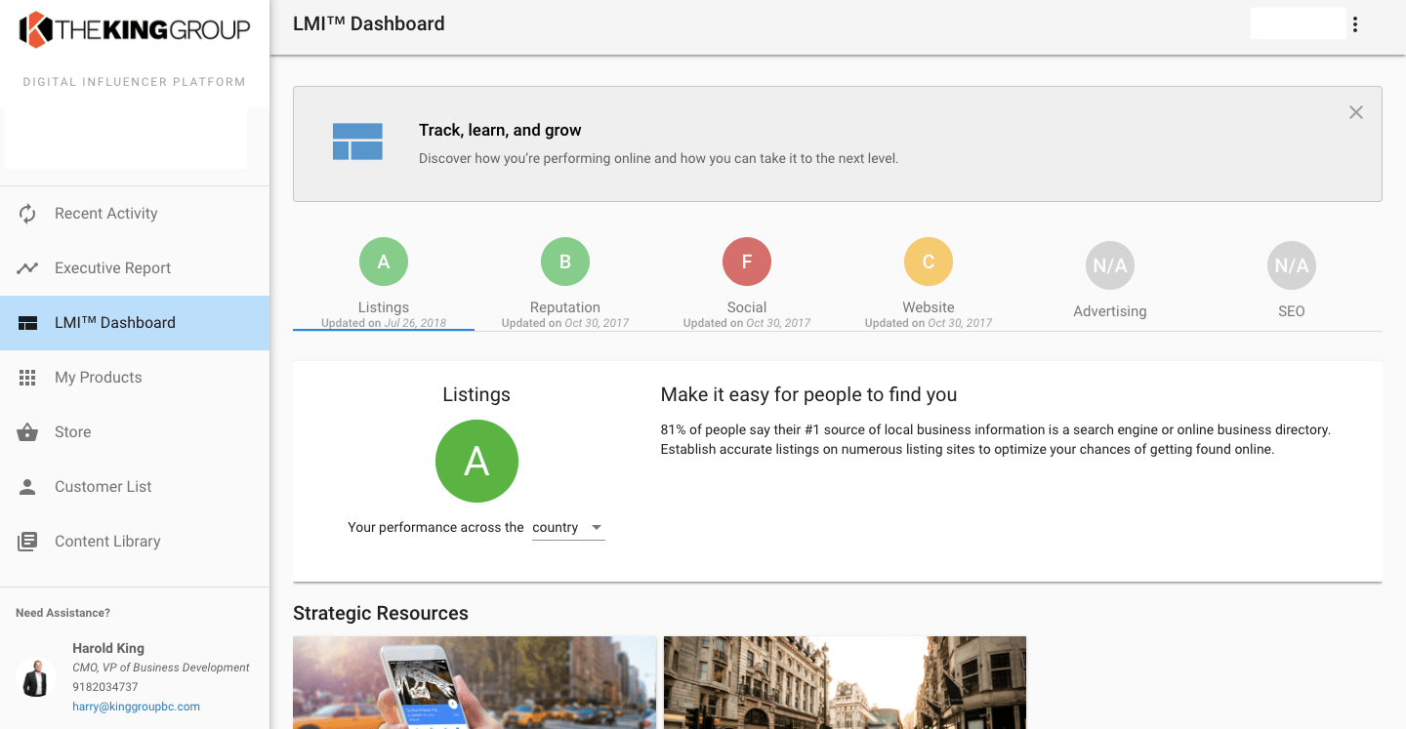Click the N/A SEO grade circle

pos(1292,265)
